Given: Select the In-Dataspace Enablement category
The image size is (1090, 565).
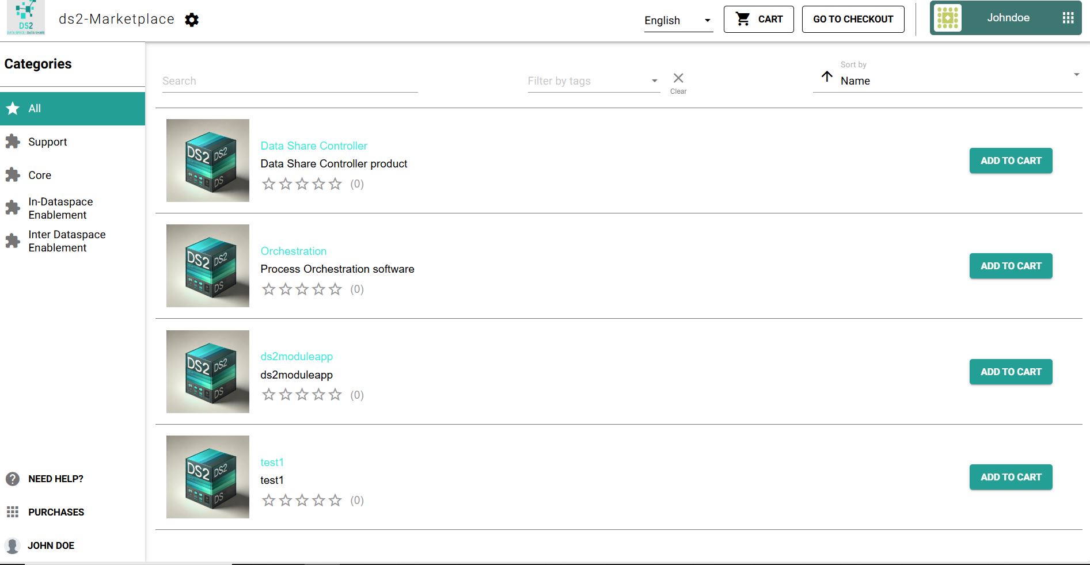Looking at the screenshot, I should click(60, 208).
